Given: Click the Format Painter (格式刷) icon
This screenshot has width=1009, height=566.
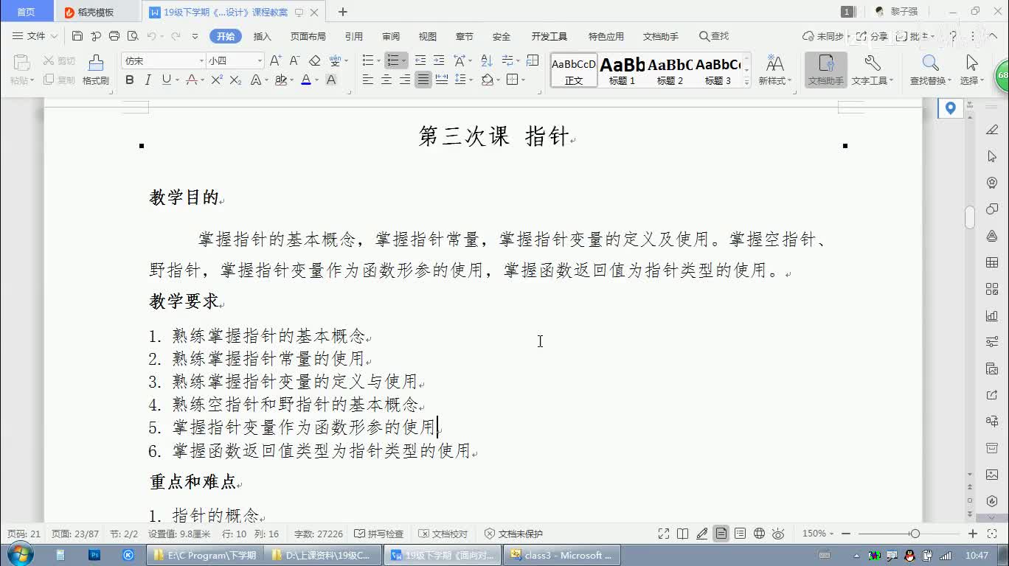Looking at the screenshot, I should coord(96,65).
